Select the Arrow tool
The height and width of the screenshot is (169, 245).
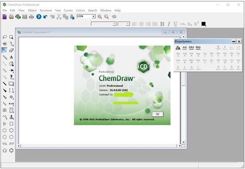click(11, 71)
